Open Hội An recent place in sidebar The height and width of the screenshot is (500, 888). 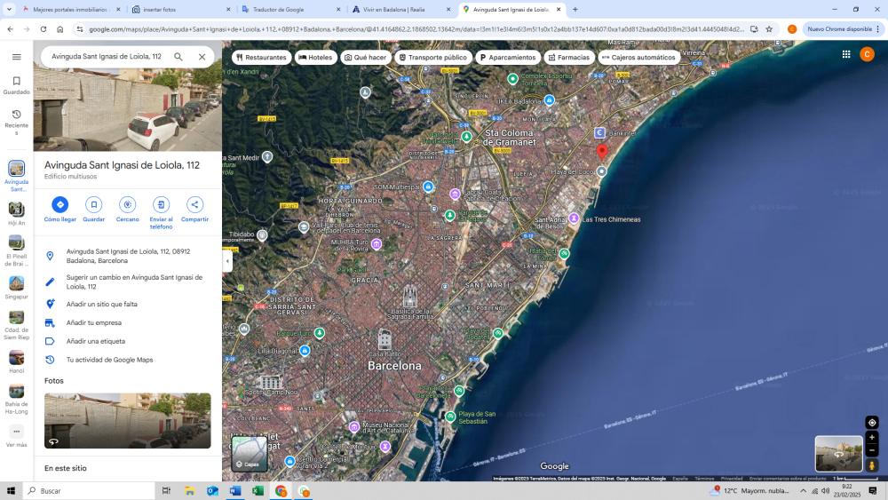point(16,214)
